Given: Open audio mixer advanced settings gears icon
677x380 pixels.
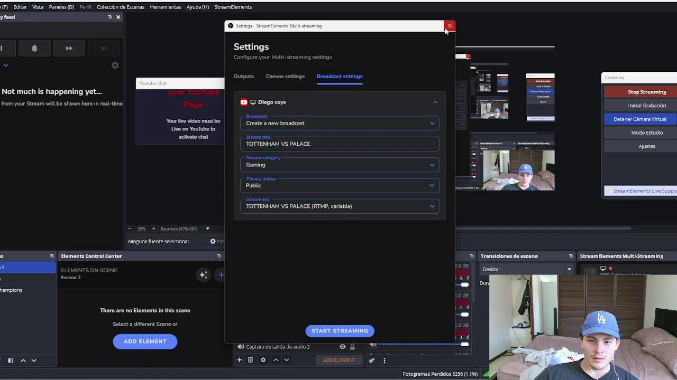Looking at the screenshot, I should [x=371, y=360].
